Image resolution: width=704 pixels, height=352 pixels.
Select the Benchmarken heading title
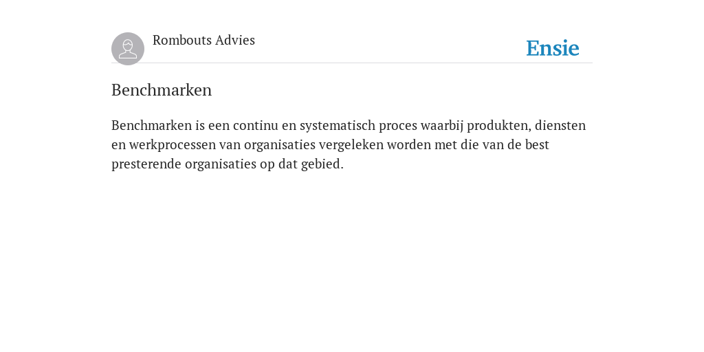(162, 90)
